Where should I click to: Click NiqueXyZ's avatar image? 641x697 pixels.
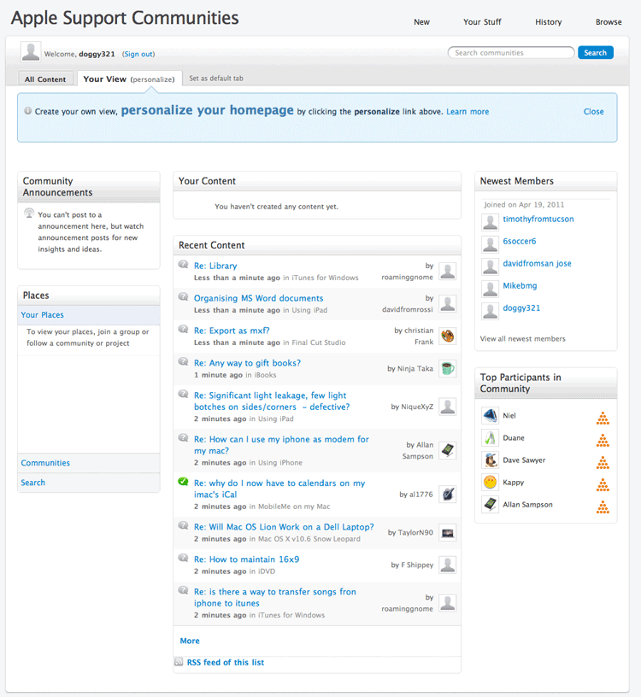(448, 407)
